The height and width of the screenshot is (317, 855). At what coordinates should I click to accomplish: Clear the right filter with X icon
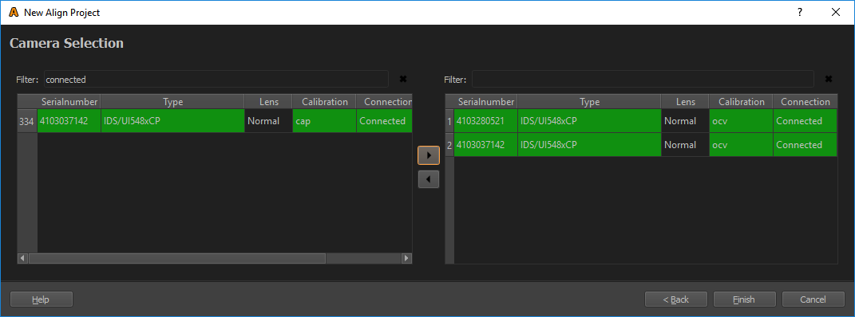[x=829, y=80]
